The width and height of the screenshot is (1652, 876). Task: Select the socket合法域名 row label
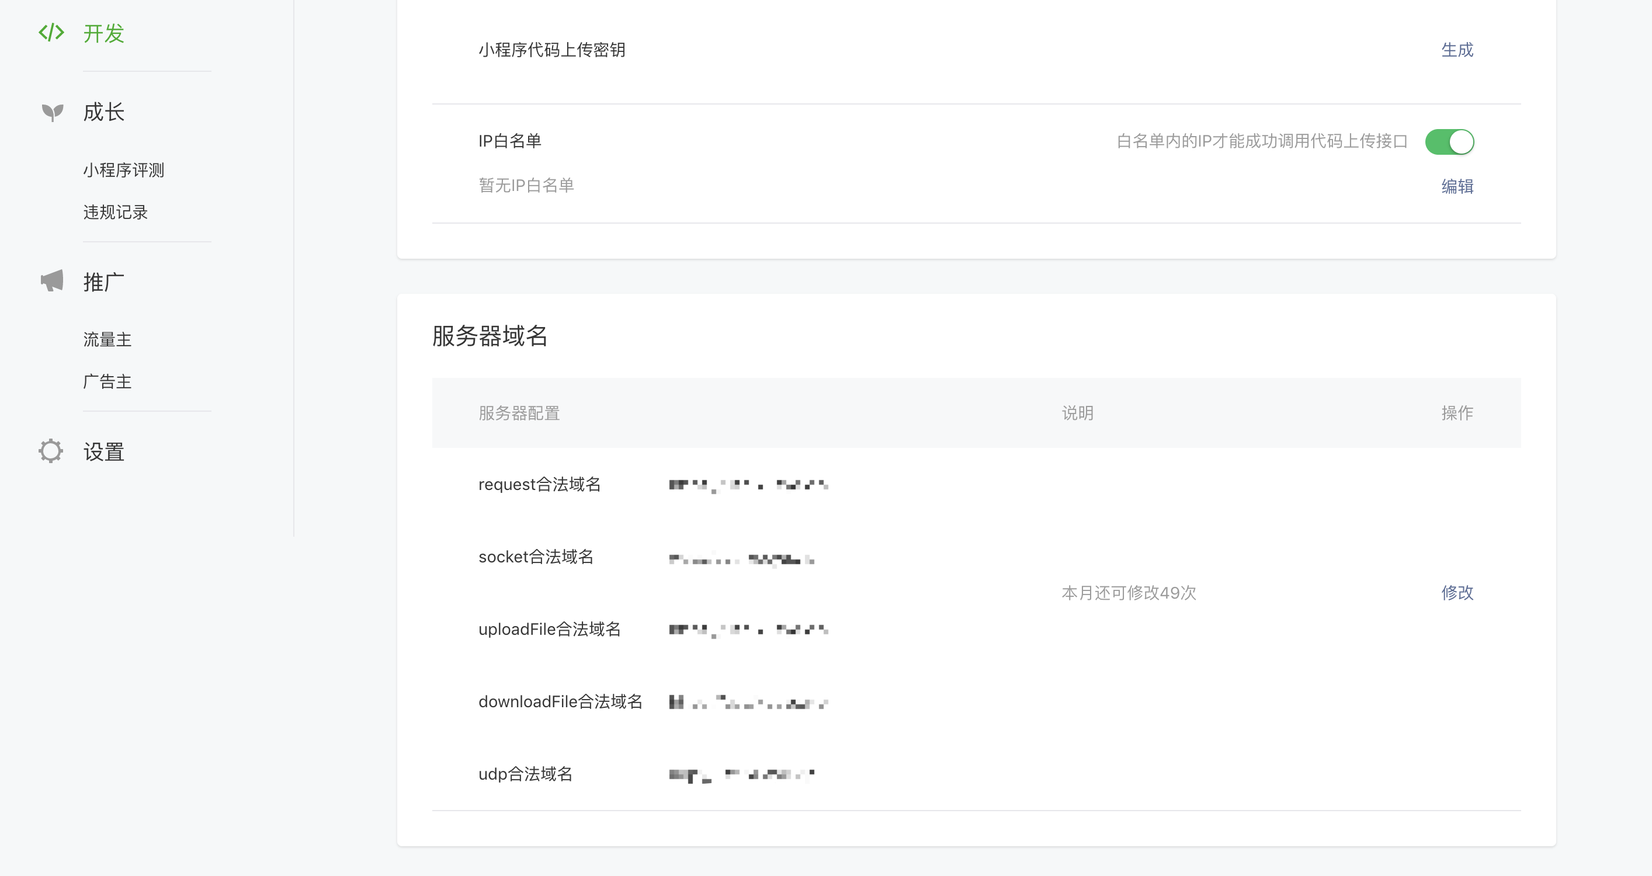[x=536, y=557]
